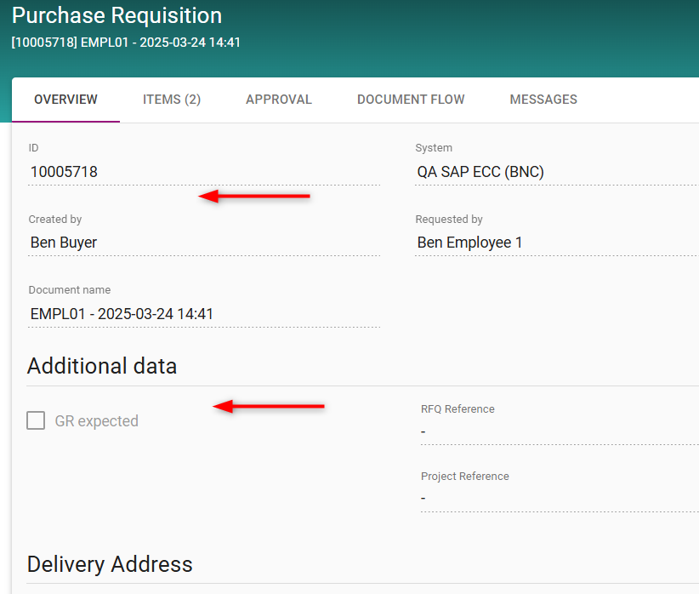Click the red arrow beside GR expected
The width and height of the screenshot is (699, 594).
(x=268, y=407)
